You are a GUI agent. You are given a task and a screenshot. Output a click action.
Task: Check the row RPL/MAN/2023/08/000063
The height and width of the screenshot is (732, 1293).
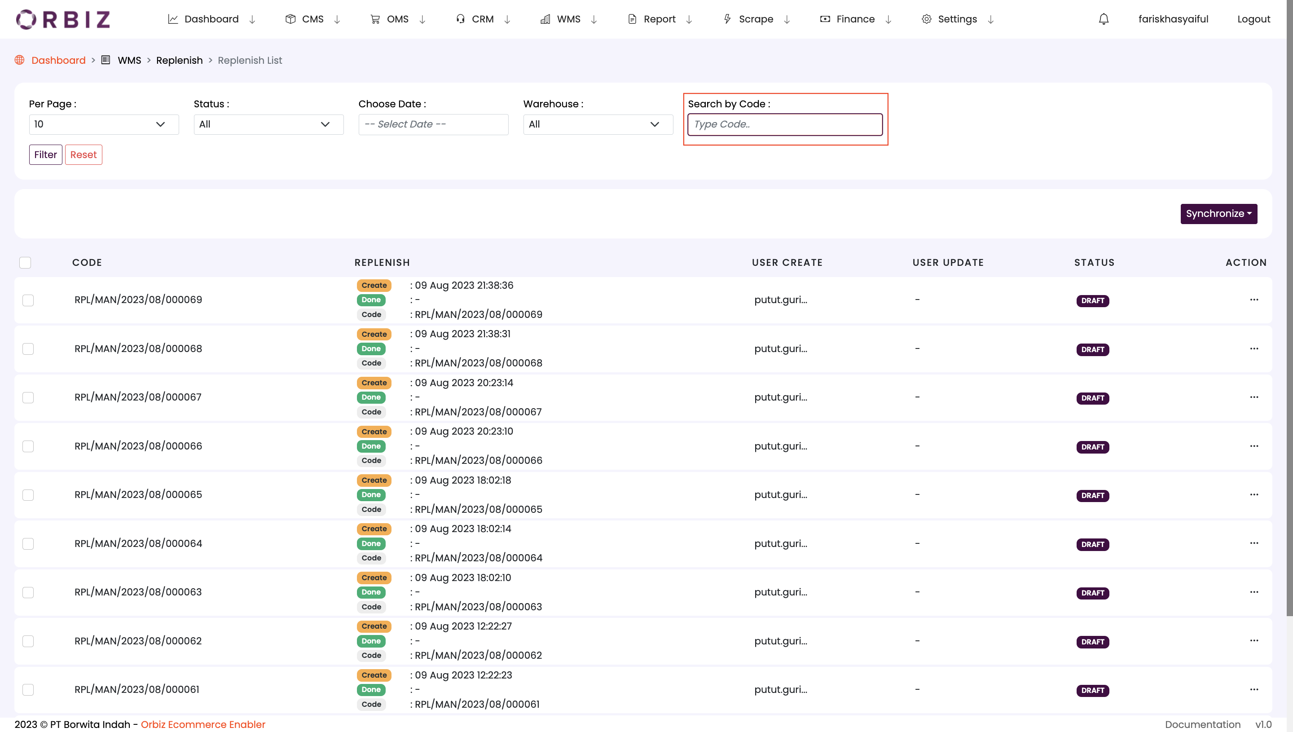tap(28, 592)
